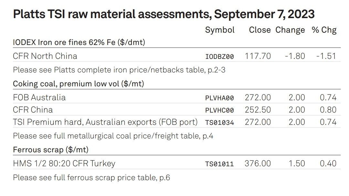349x196 pixels.
Task: Click the PLVHA00 symbol code
Action: [x=219, y=98]
